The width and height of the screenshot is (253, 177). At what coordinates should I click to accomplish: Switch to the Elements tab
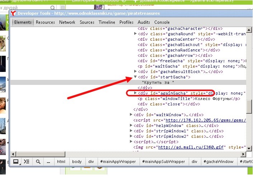tap(23, 22)
